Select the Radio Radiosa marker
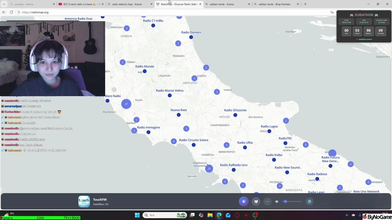The height and width of the screenshot is (220, 392). (x=317, y=179)
